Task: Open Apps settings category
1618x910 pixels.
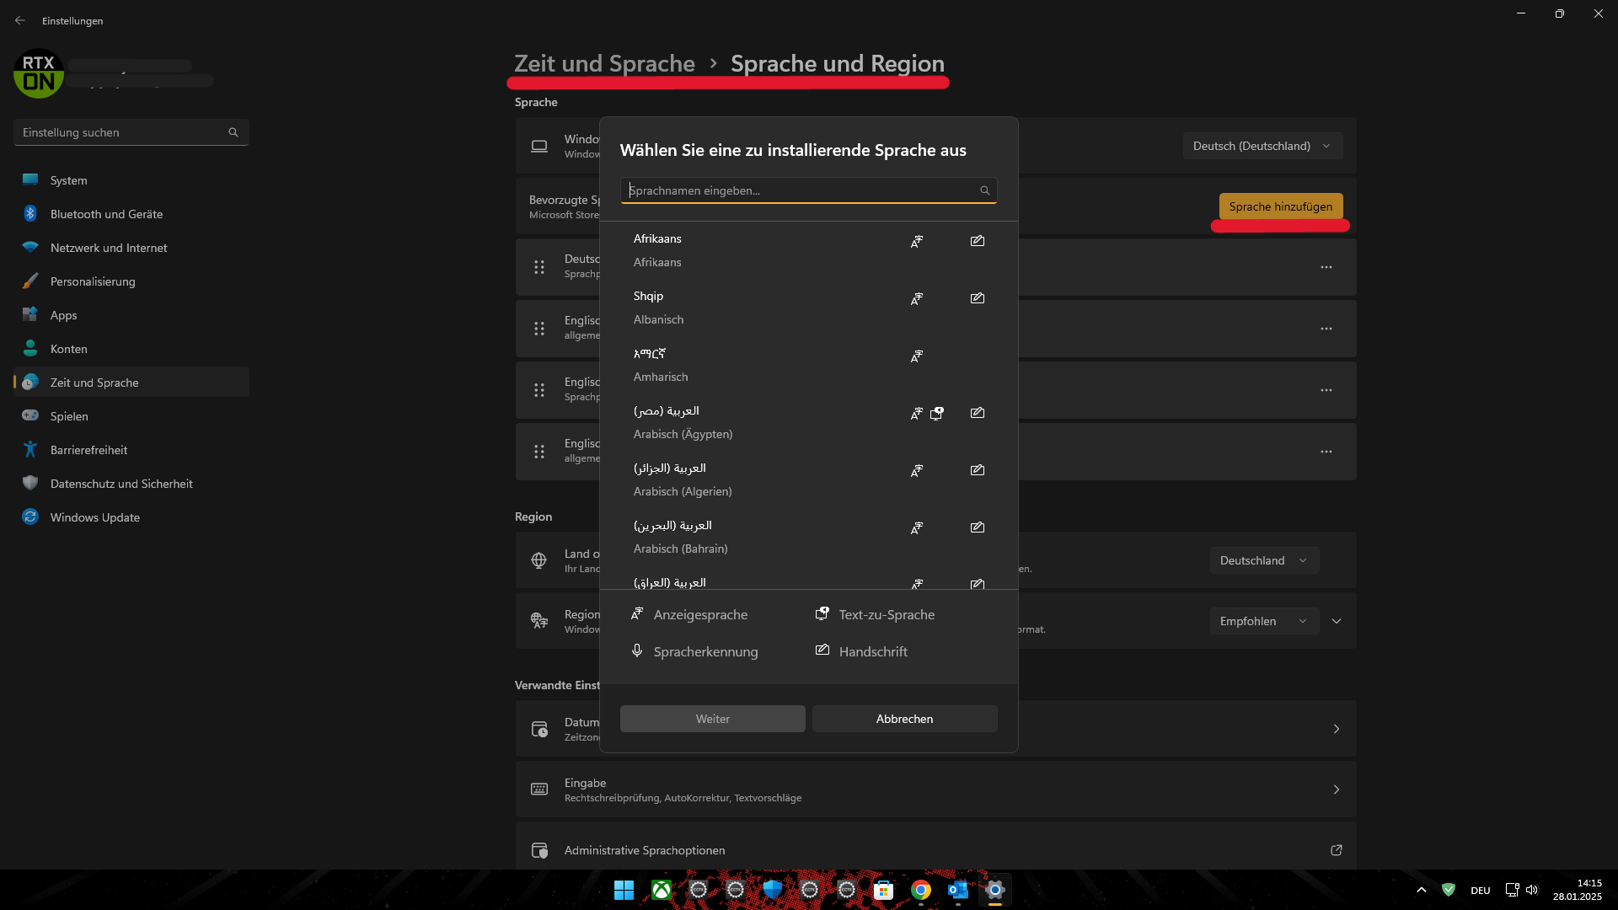Action: (x=131, y=315)
